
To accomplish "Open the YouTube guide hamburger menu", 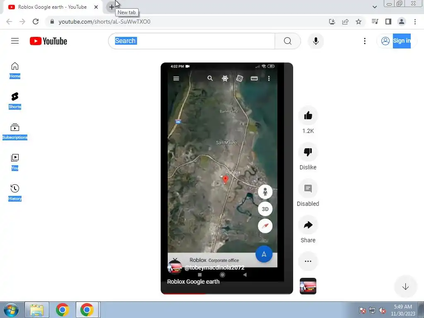I will (x=15, y=41).
